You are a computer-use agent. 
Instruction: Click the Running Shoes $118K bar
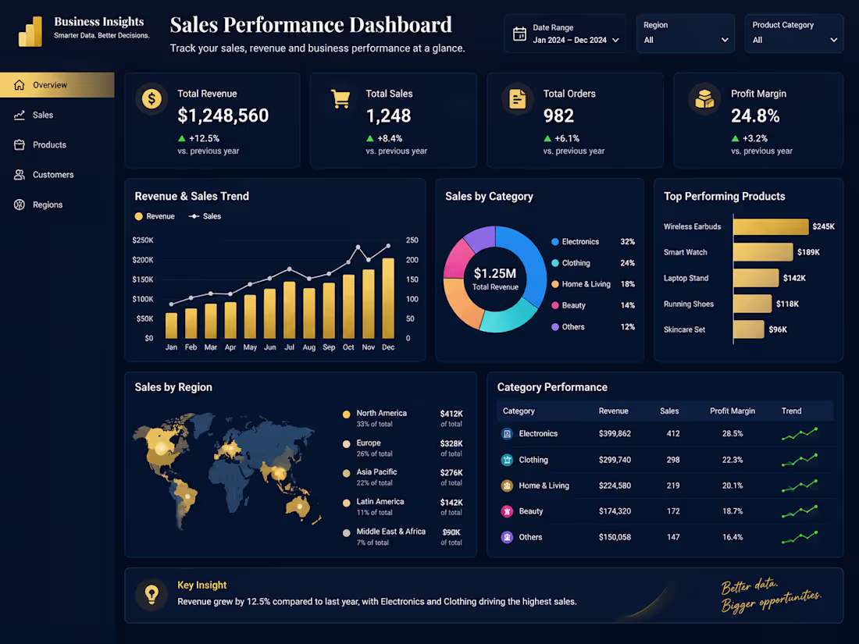pos(752,304)
